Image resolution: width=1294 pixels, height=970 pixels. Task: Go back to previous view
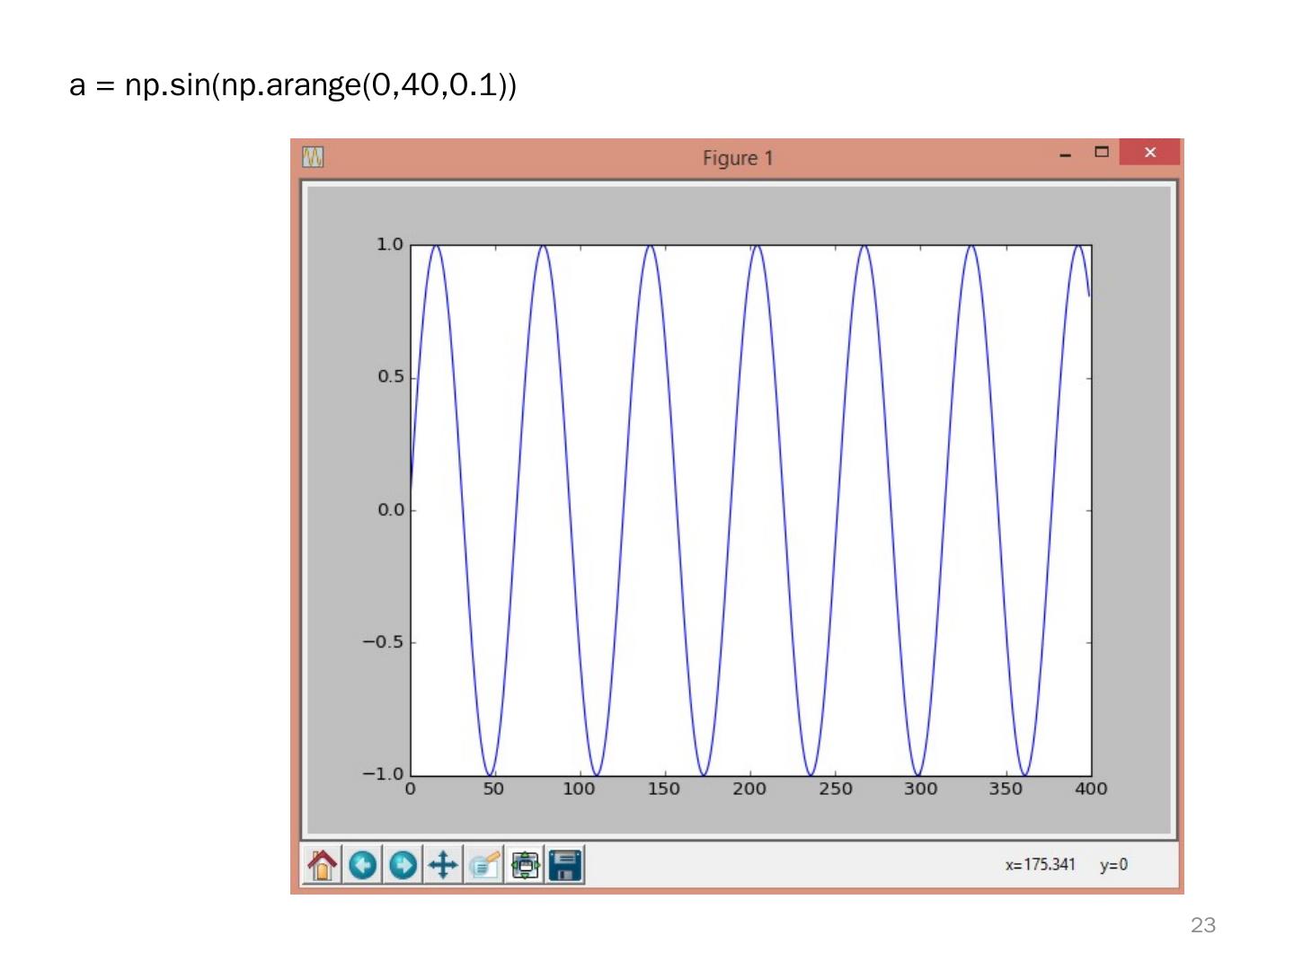coord(363,865)
